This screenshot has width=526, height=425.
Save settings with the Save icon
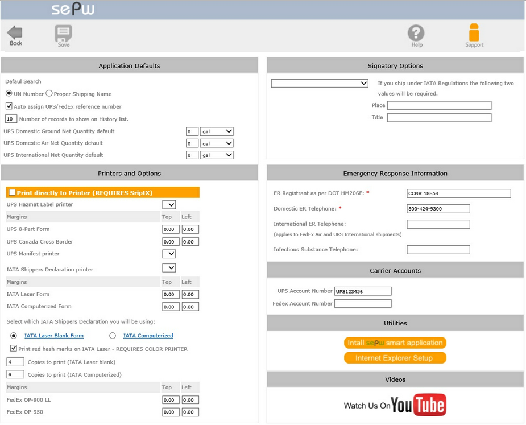[63, 36]
